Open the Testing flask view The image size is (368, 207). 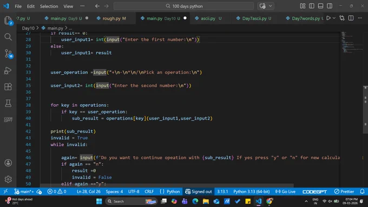pos(8,103)
